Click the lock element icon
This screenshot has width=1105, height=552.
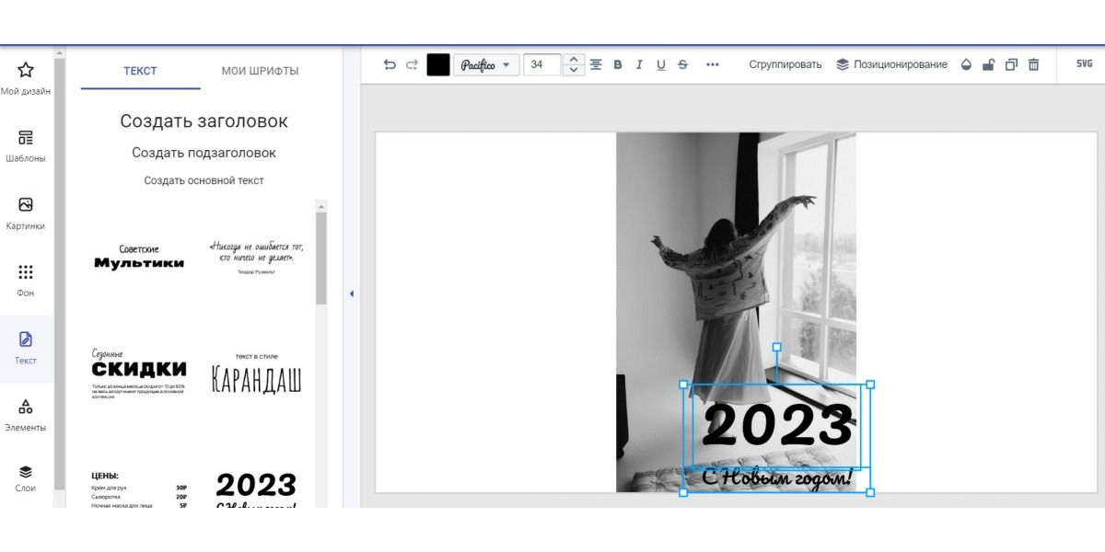pyautogui.click(x=988, y=64)
